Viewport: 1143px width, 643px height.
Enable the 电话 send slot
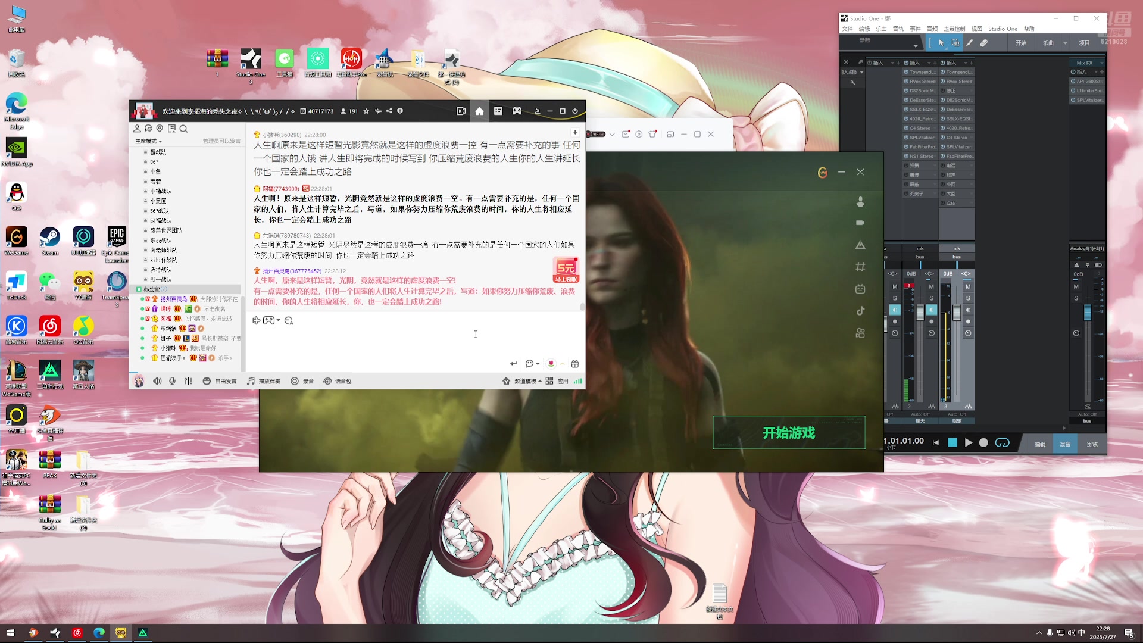click(x=943, y=166)
